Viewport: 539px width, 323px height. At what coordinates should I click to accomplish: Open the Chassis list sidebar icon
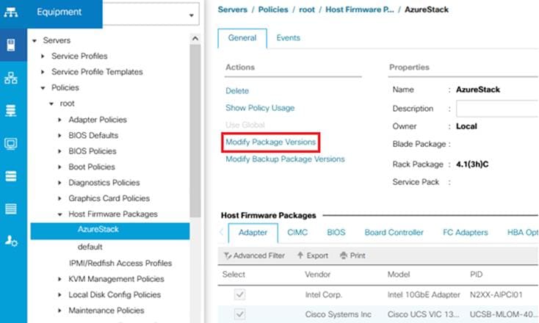(11, 208)
